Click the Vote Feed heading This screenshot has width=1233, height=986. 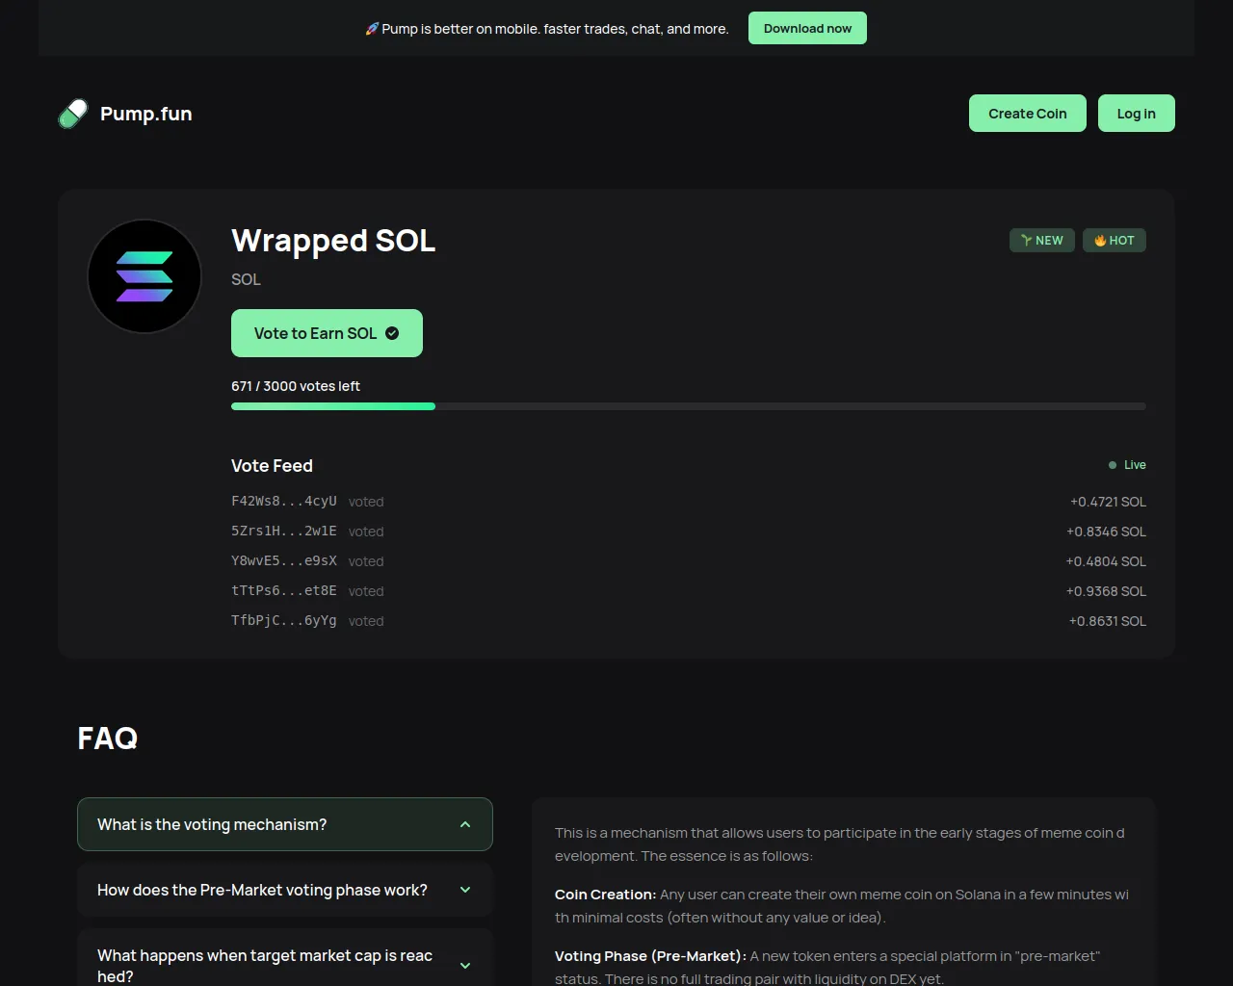(x=272, y=466)
